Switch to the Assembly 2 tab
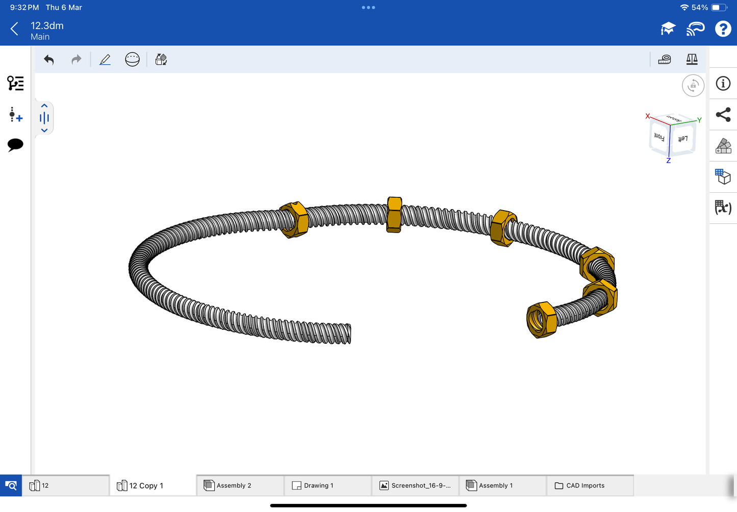 (x=240, y=485)
